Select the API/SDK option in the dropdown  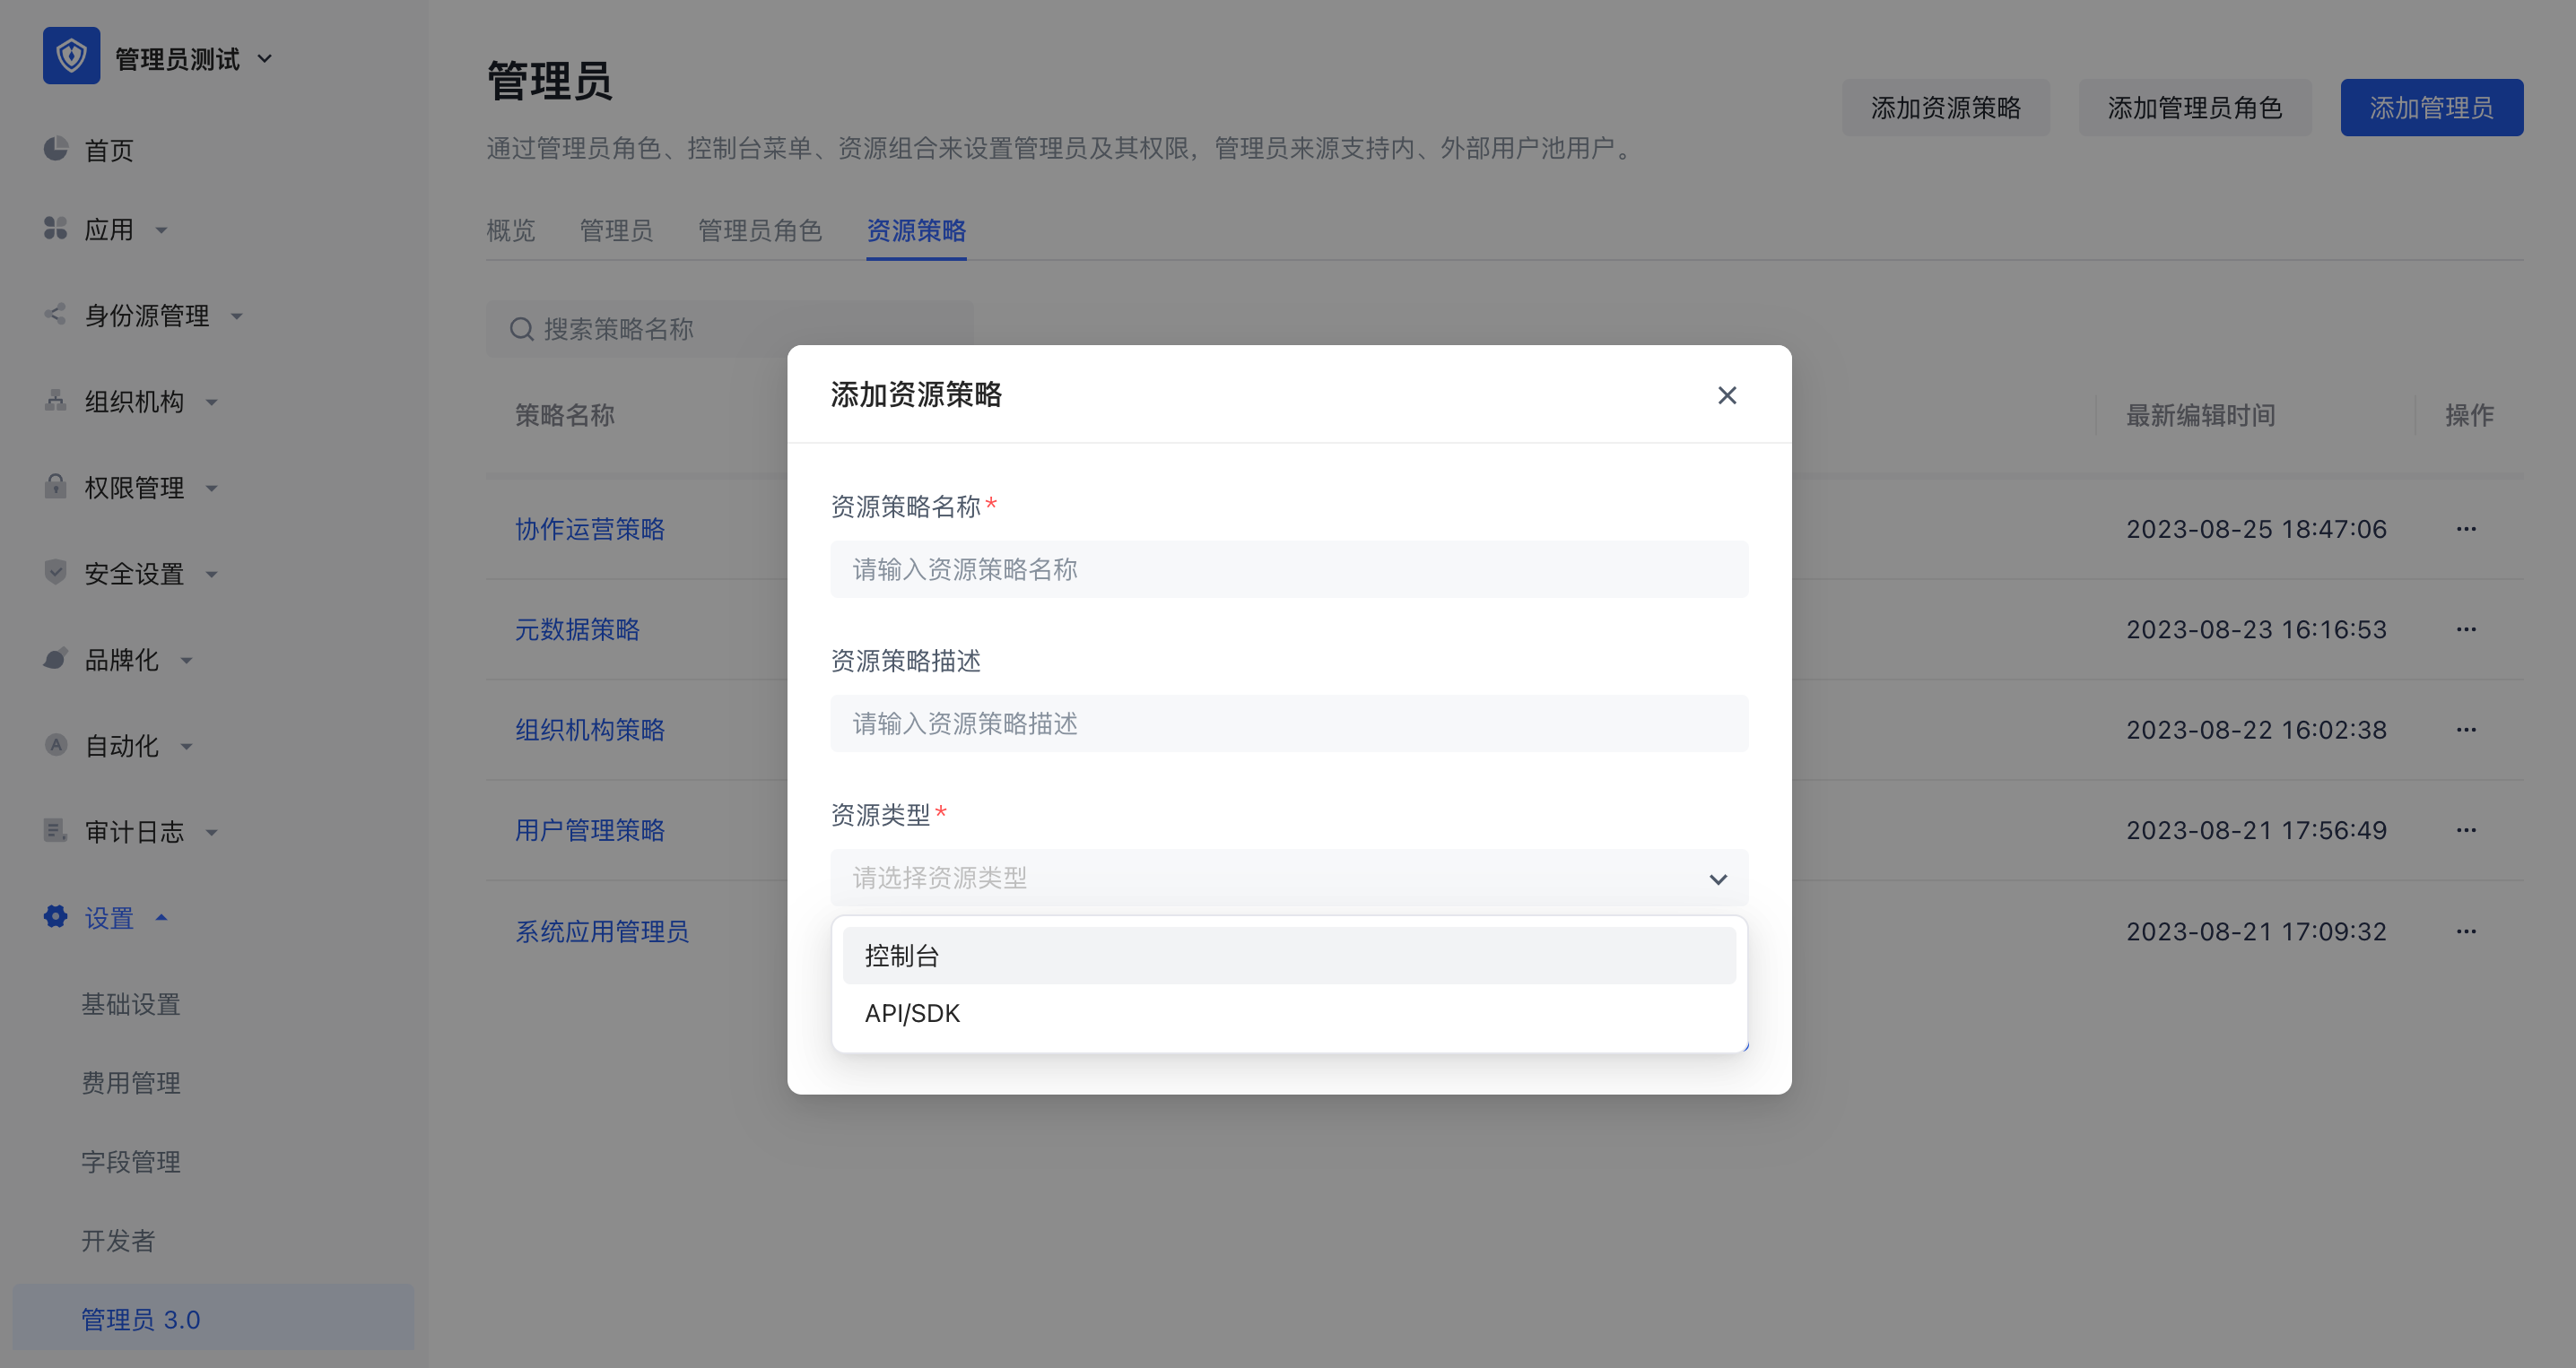[911, 1012]
